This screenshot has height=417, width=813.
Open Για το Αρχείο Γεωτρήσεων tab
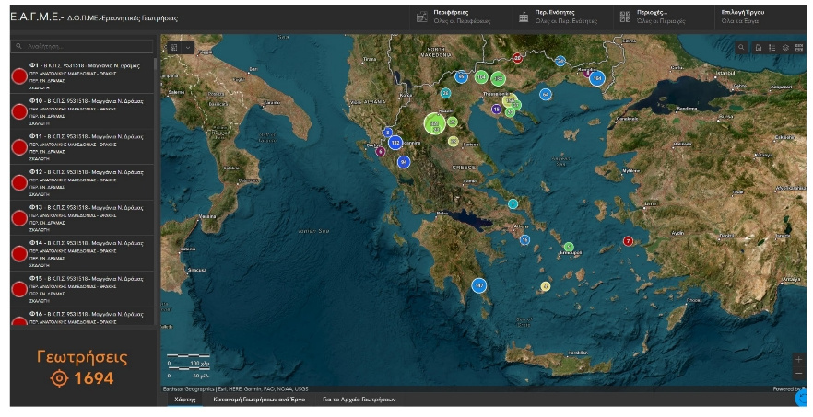click(x=359, y=400)
